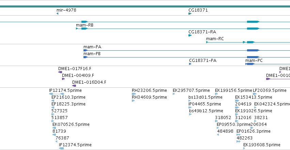Screen dimensions: 290x150
Task: Select the CG18371-RA transcript glyph
Action: click(190, 35)
